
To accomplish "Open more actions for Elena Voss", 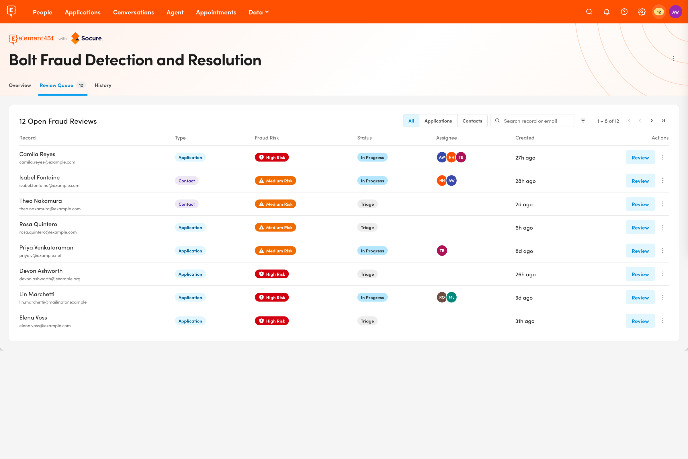I will tap(662, 321).
